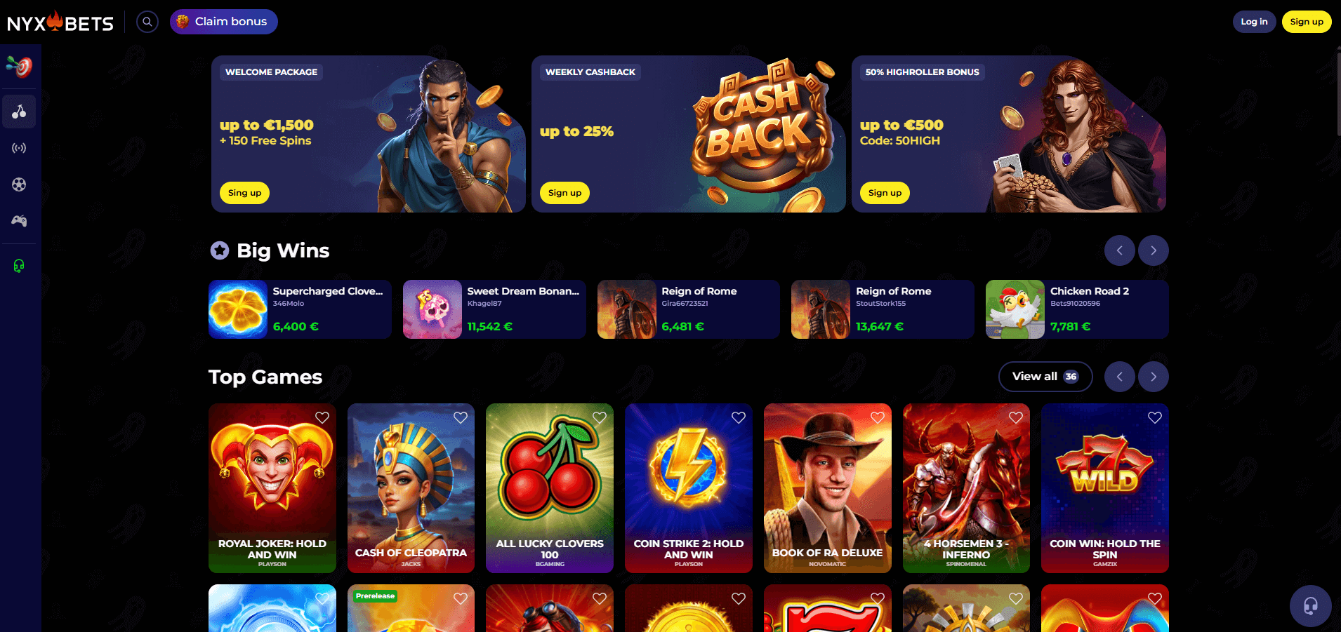
Task: Favorite Royal Joker: Hold and Win heart
Action: coord(322,417)
